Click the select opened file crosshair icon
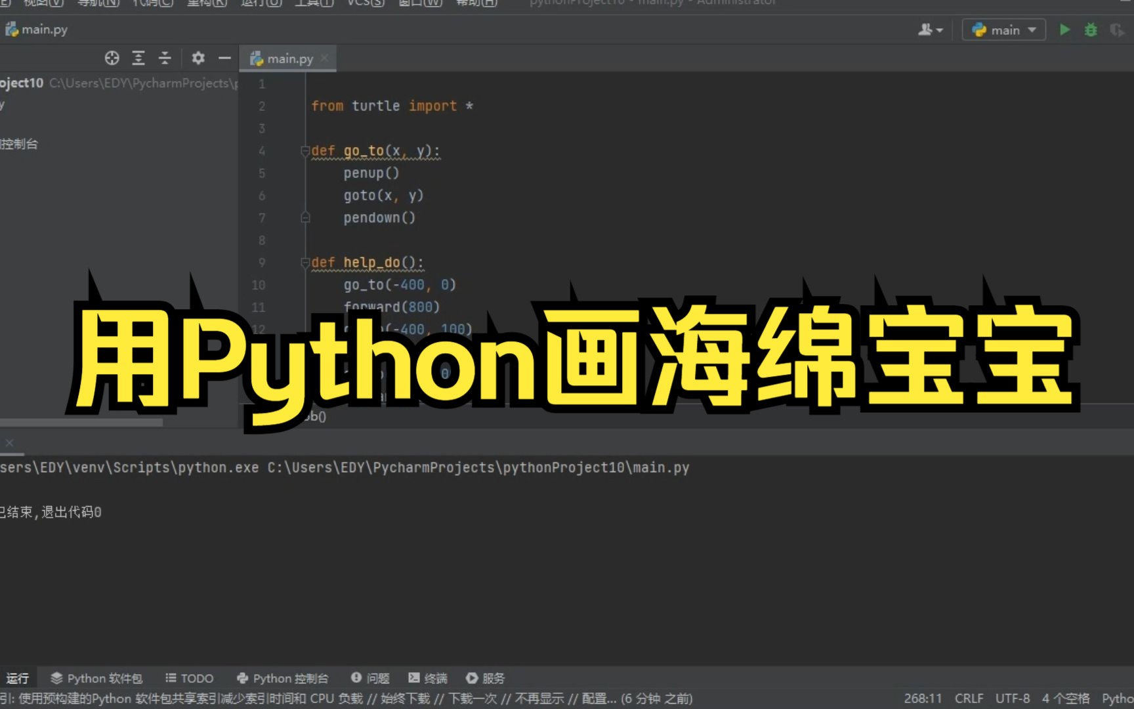Viewport: 1134px width, 709px height. [112, 58]
